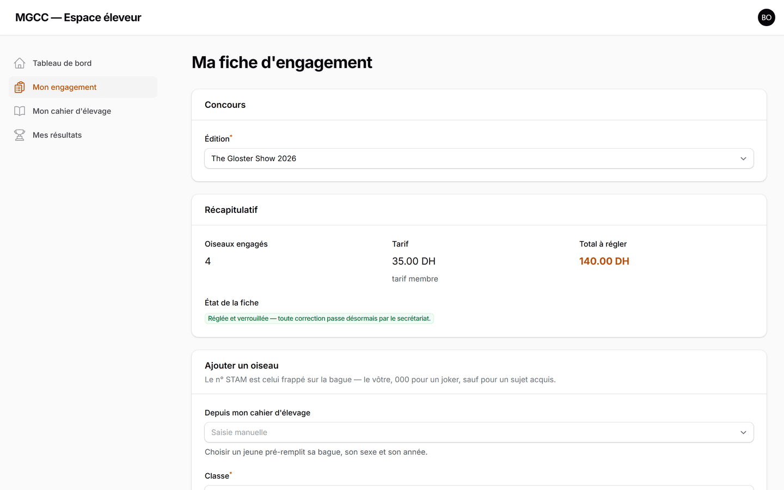Viewport: 784px width, 490px height.
Task: Open the BO user avatar menu
Action: pyautogui.click(x=767, y=17)
